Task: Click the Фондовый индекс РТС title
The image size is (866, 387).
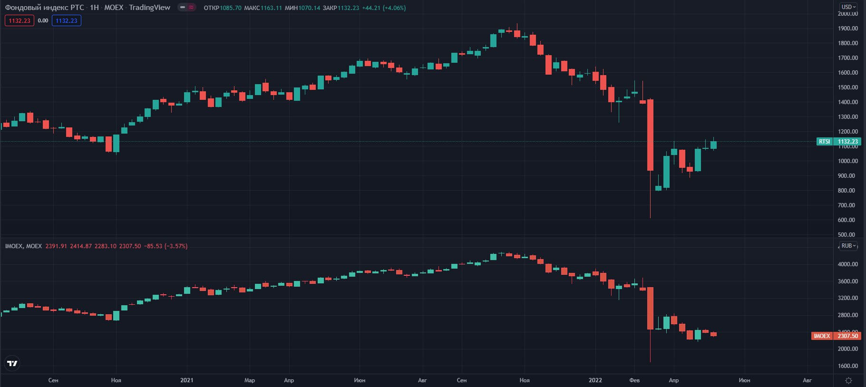Action: tap(44, 8)
